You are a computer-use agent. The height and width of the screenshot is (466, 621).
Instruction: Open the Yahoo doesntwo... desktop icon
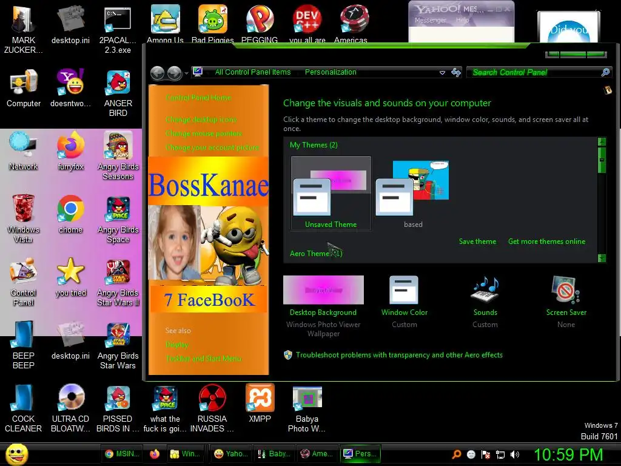pyautogui.click(x=70, y=83)
